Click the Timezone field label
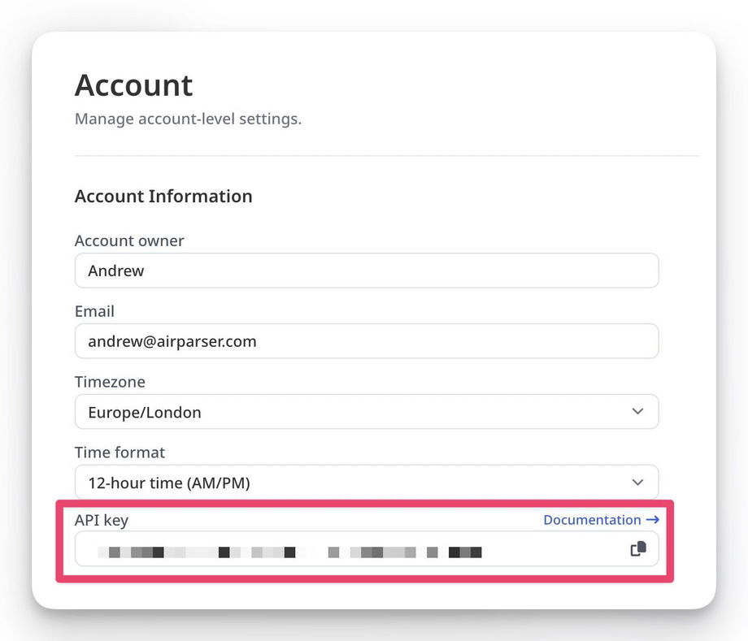 click(110, 382)
